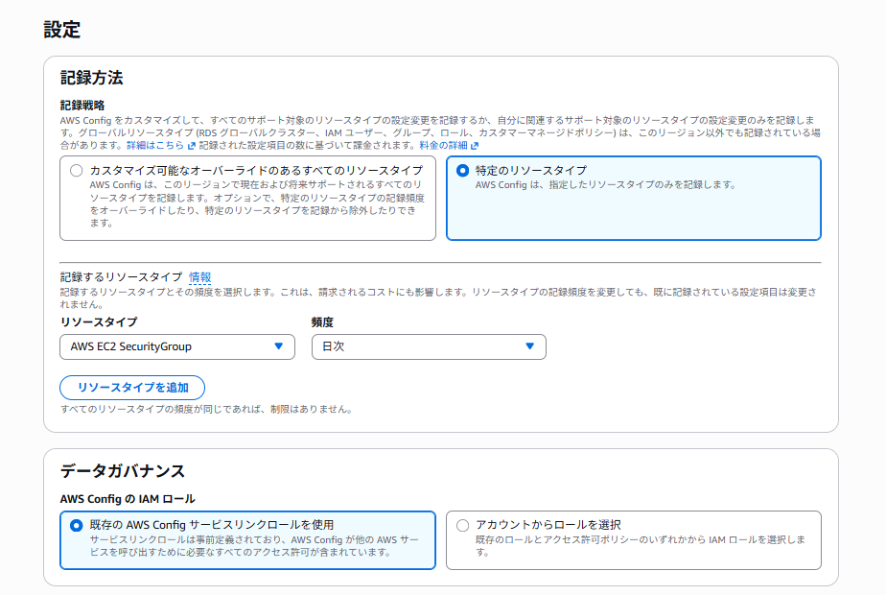Click the external link icon after 料金の詳細
886x595 pixels.
[x=475, y=146]
